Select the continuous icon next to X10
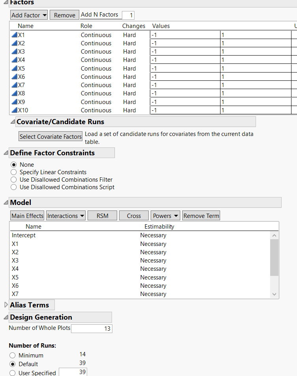Screen dimensions: 297x376 point(13,110)
